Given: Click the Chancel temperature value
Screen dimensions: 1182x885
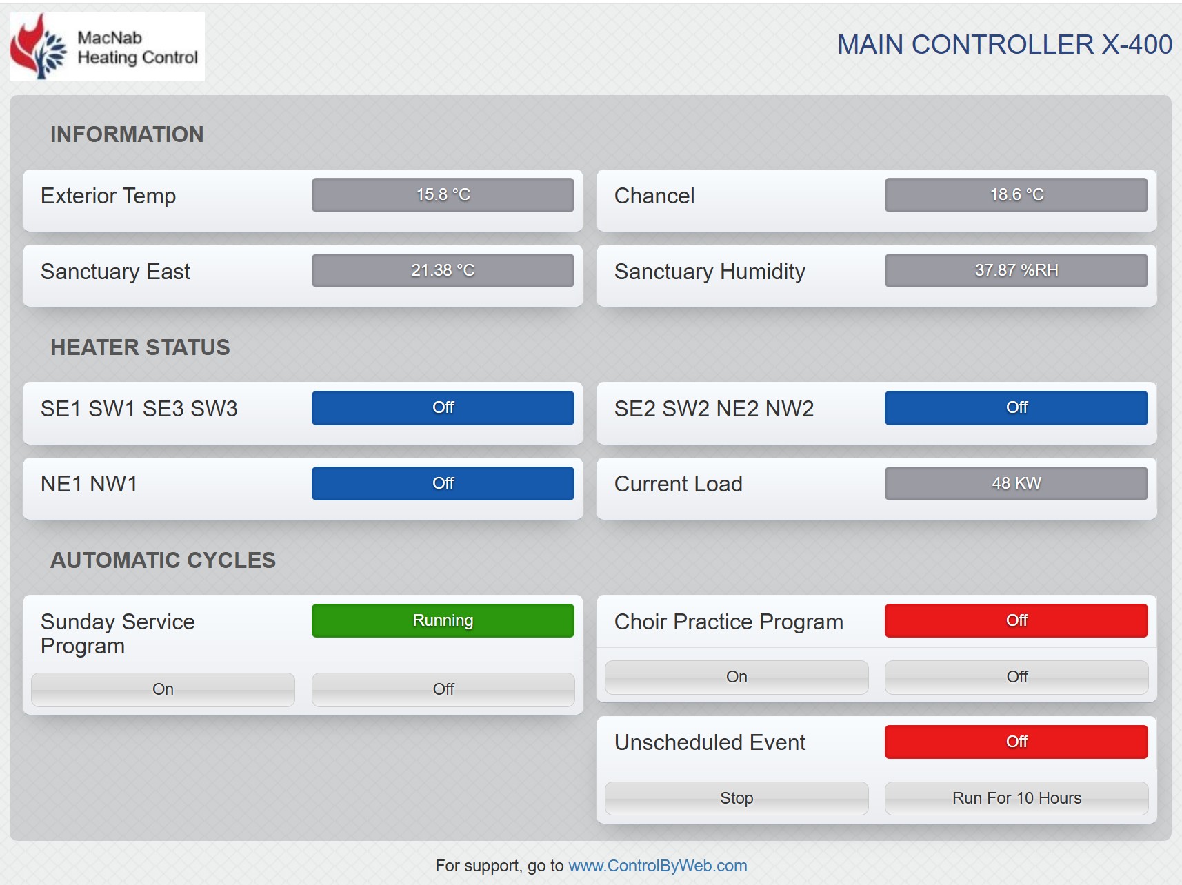Looking at the screenshot, I should [1016, 195].
